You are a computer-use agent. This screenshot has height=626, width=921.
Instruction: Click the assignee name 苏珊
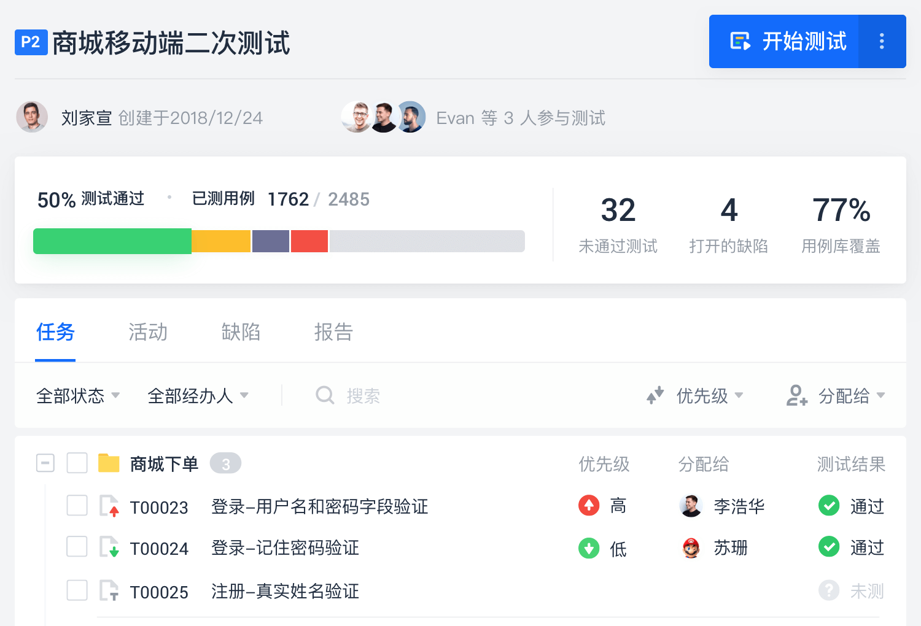(731, 547)
